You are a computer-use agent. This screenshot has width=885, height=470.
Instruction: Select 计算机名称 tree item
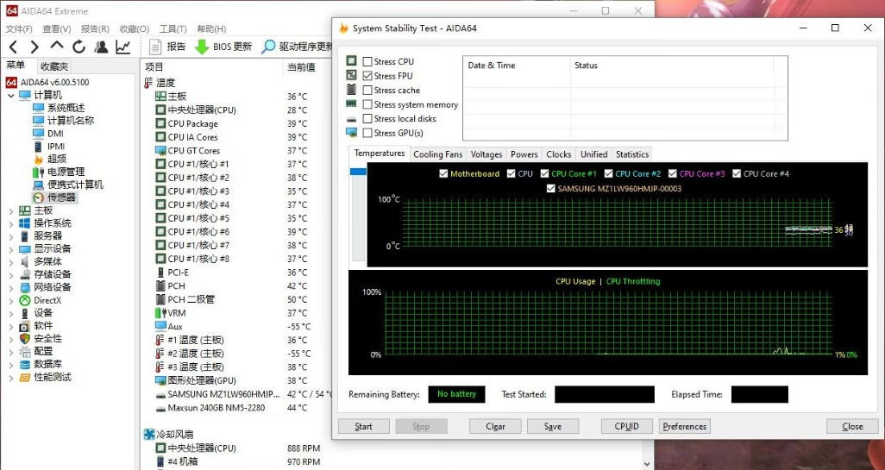click(71, 121)
